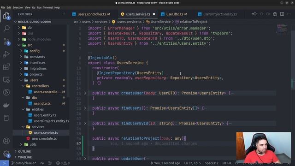Viewport: 295px width, 166px height.
Task: Unfold the findUserById method in the gutter
Action: point(85,123)
